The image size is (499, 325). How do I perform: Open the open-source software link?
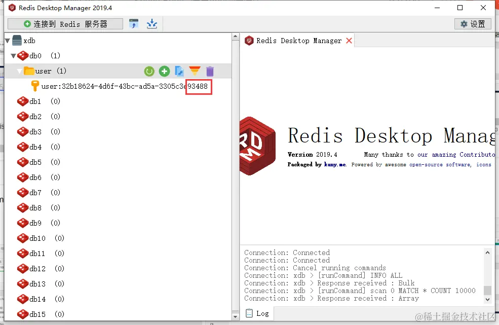(x=440, y=164)
